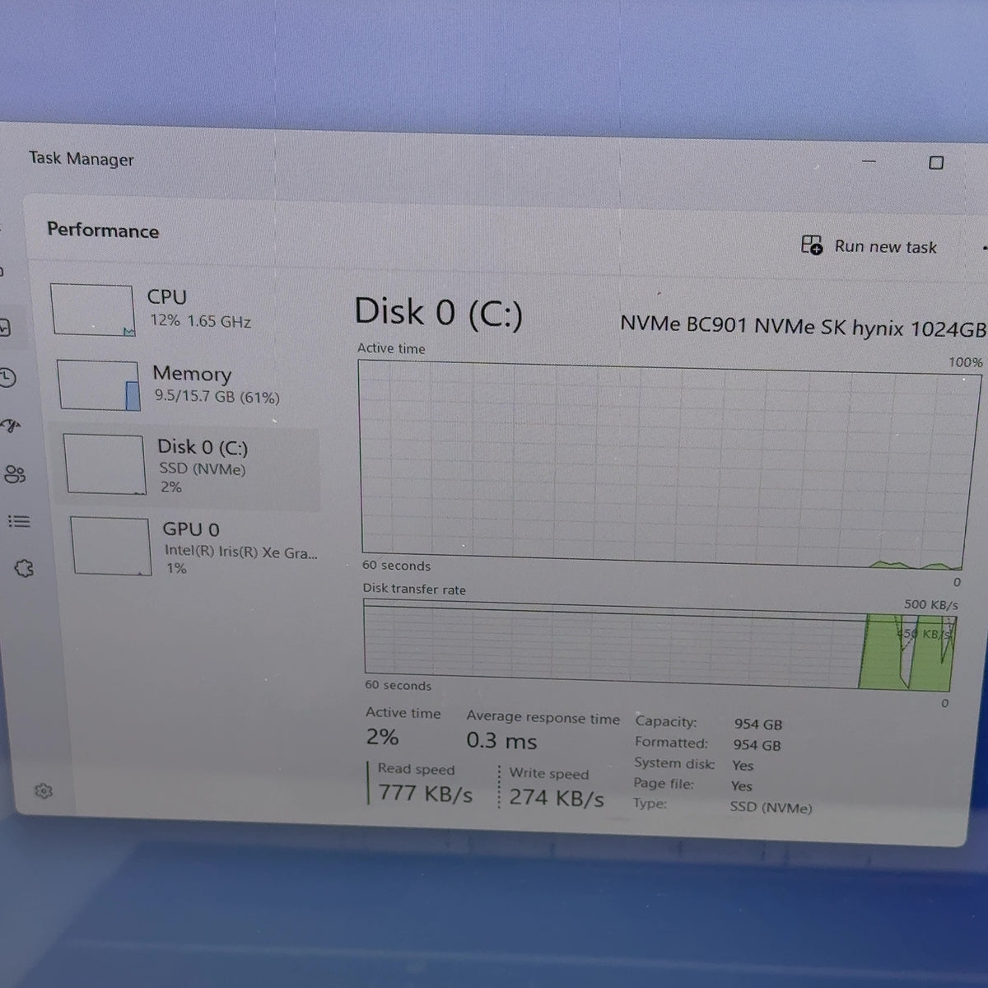The height and width of the screenshot is (988, 988).
Task: Click the "500 KB/s" scale label
Action: tap(931, 604)
